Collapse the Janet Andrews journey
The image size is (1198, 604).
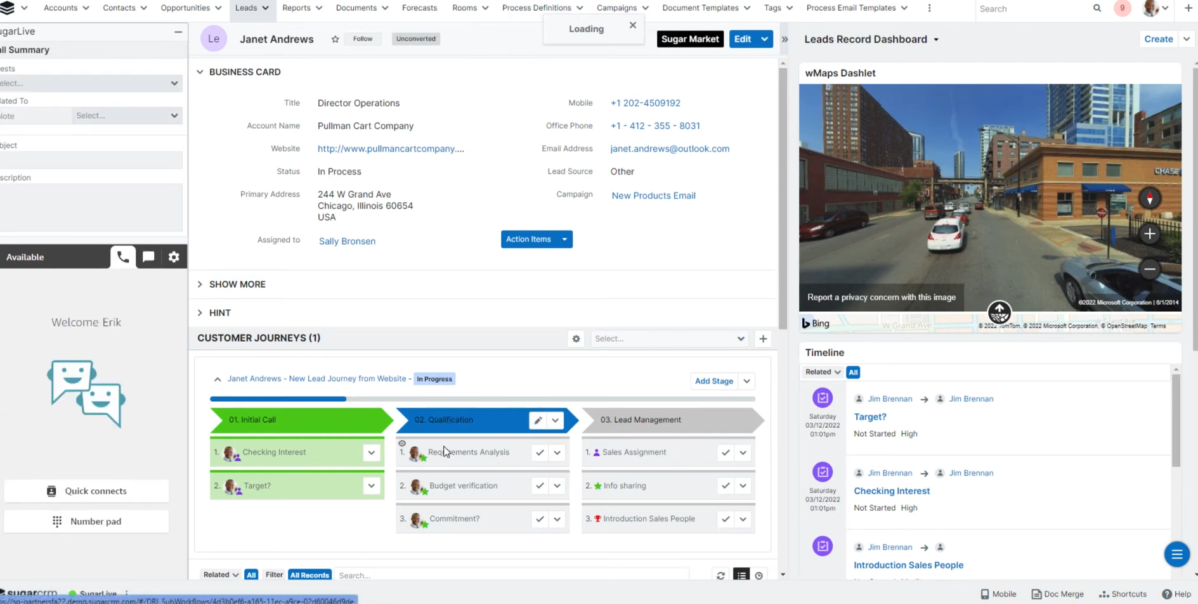pos(218,379)
